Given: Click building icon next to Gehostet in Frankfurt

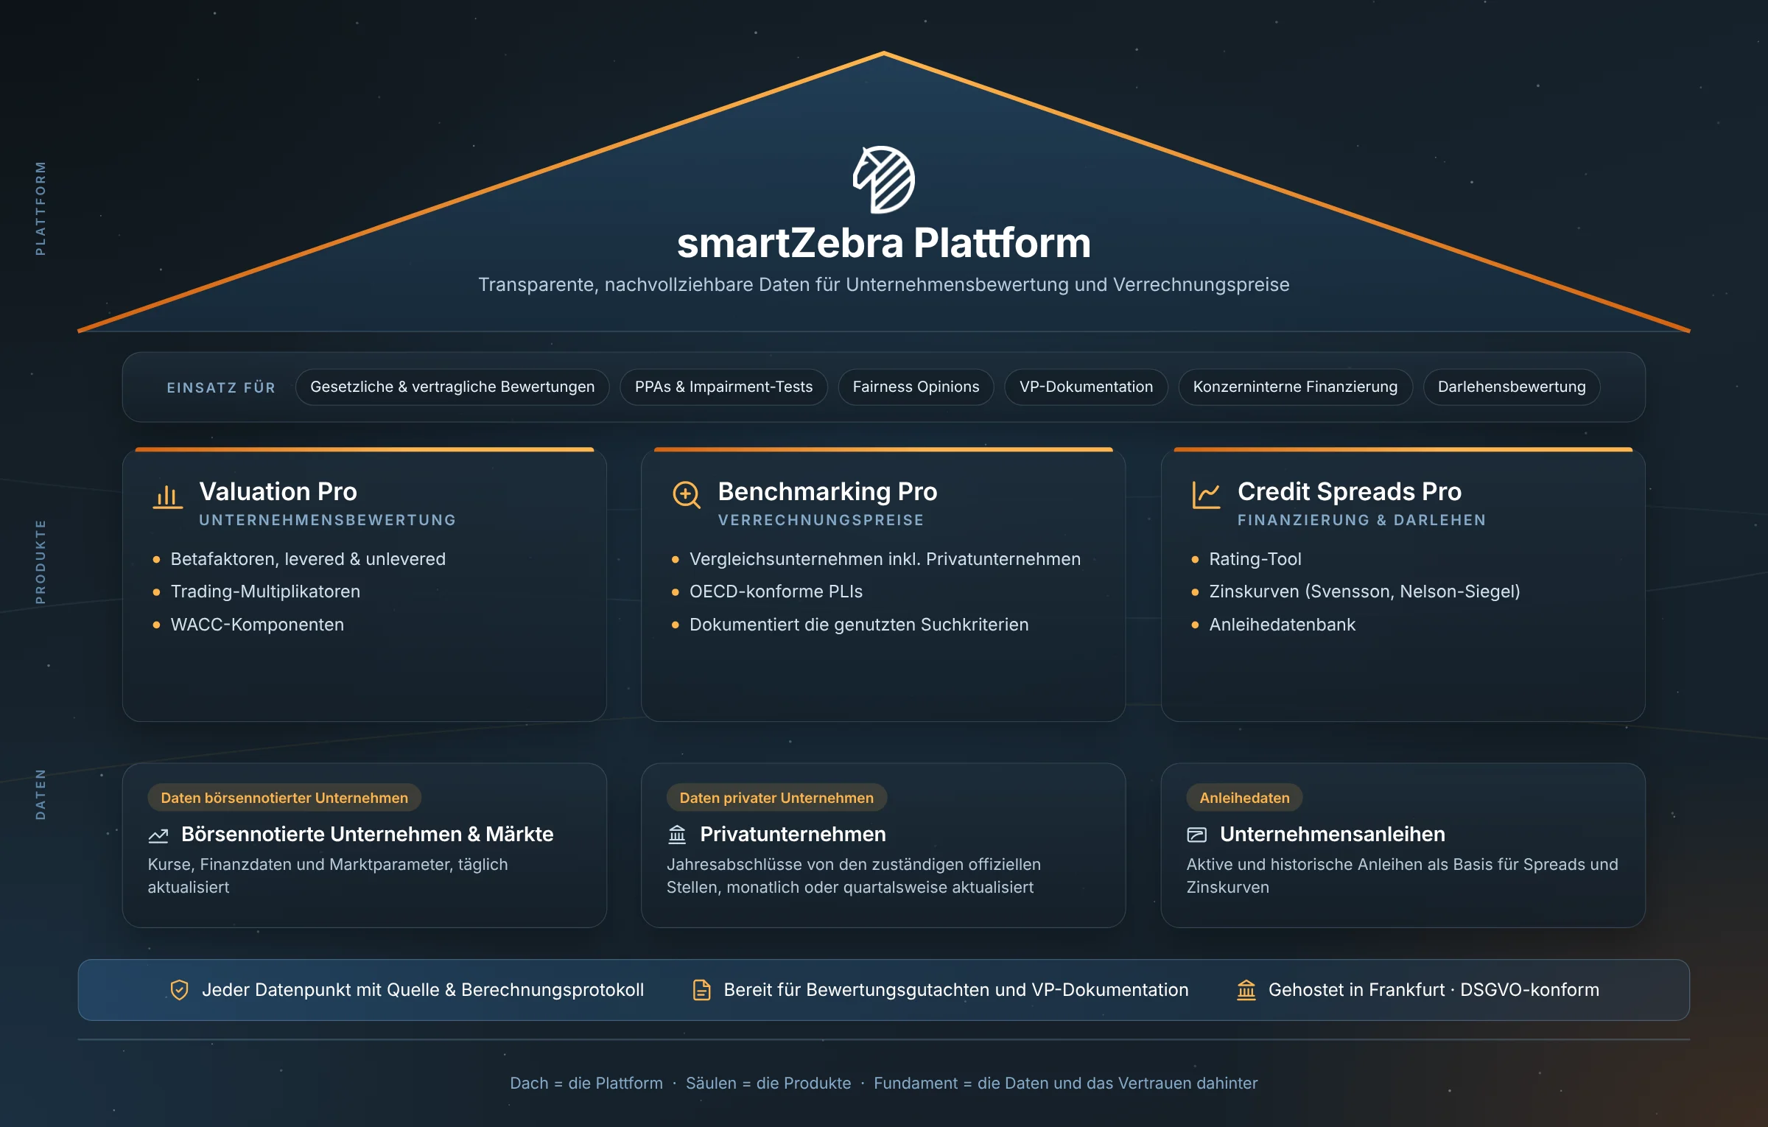Looking at the screenshot, I should (x=1246, y=990).
